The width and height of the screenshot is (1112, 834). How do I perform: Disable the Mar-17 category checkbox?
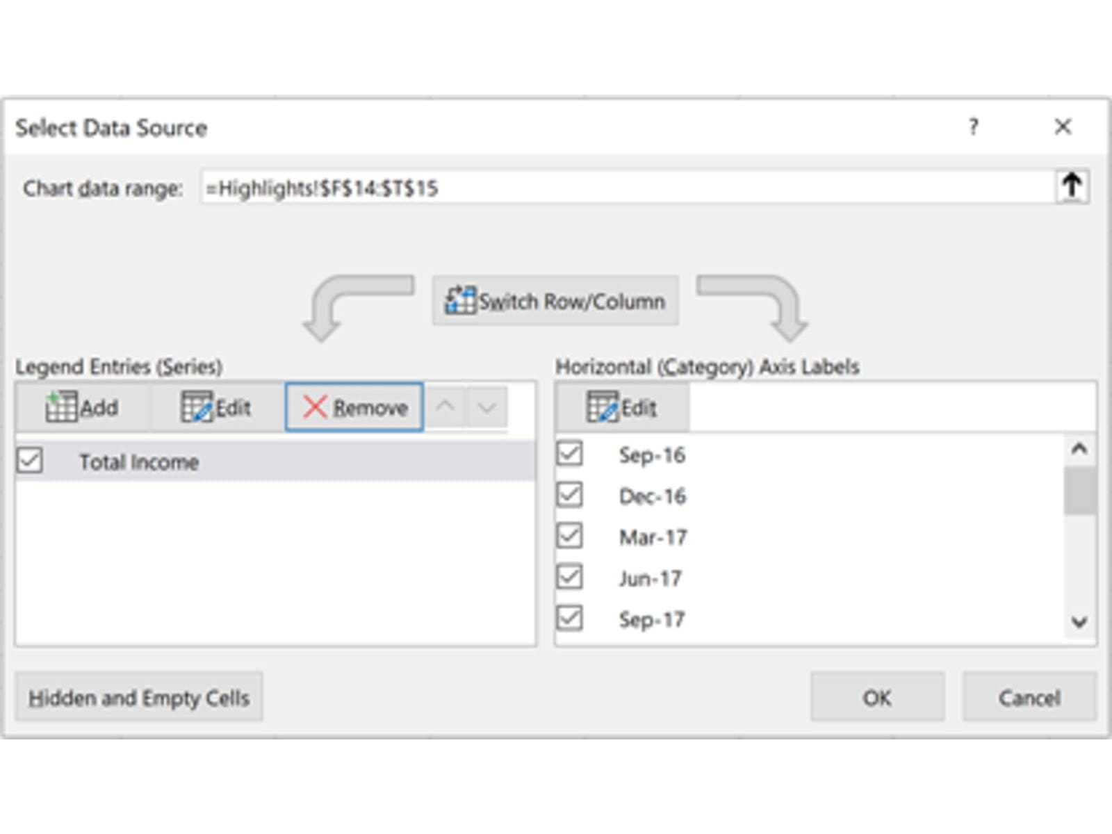tap(570, 536)
